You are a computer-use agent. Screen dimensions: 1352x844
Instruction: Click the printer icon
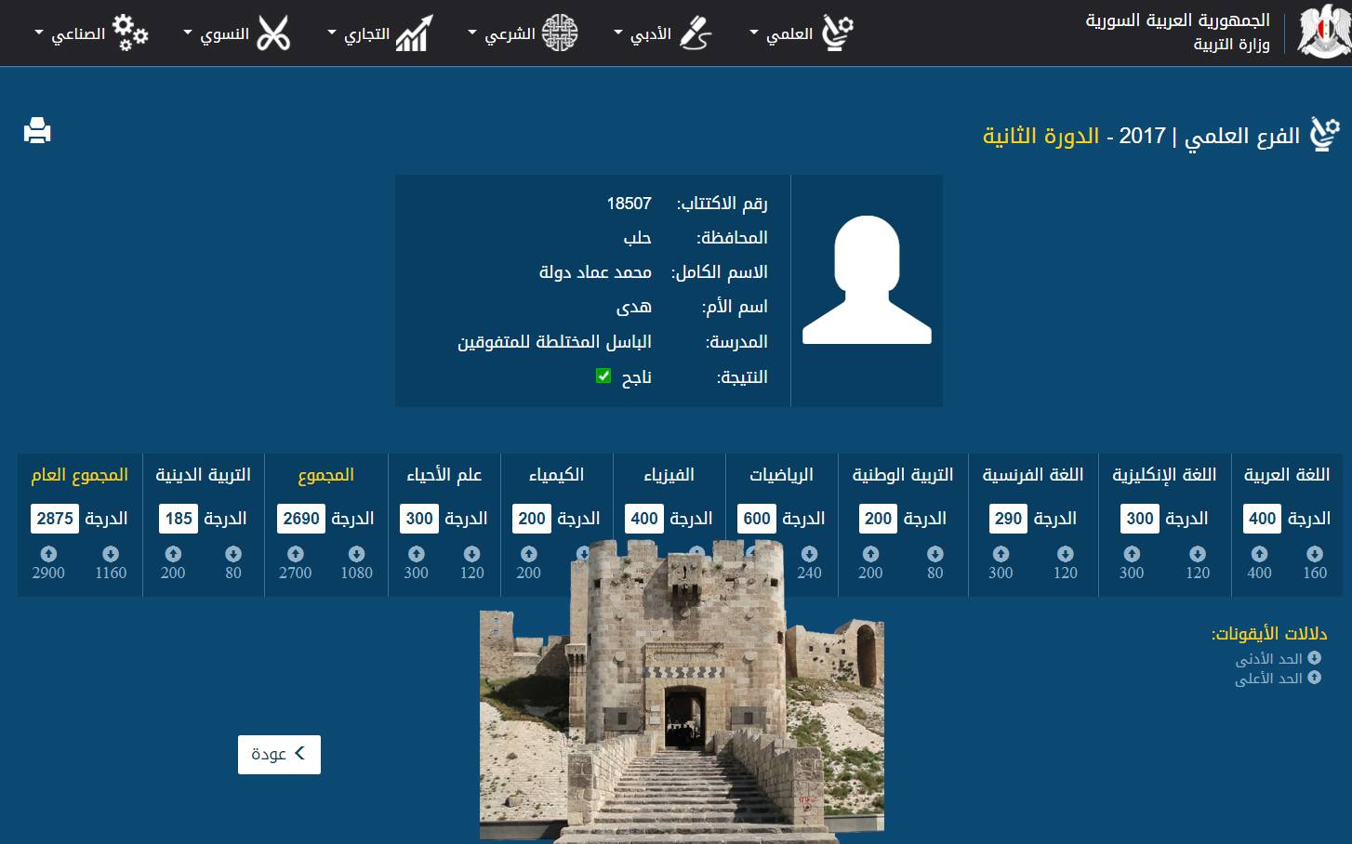37,131
